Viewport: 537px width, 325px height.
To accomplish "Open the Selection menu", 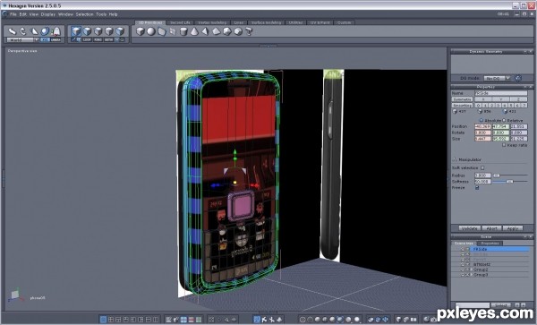I will tap(85, 14).
